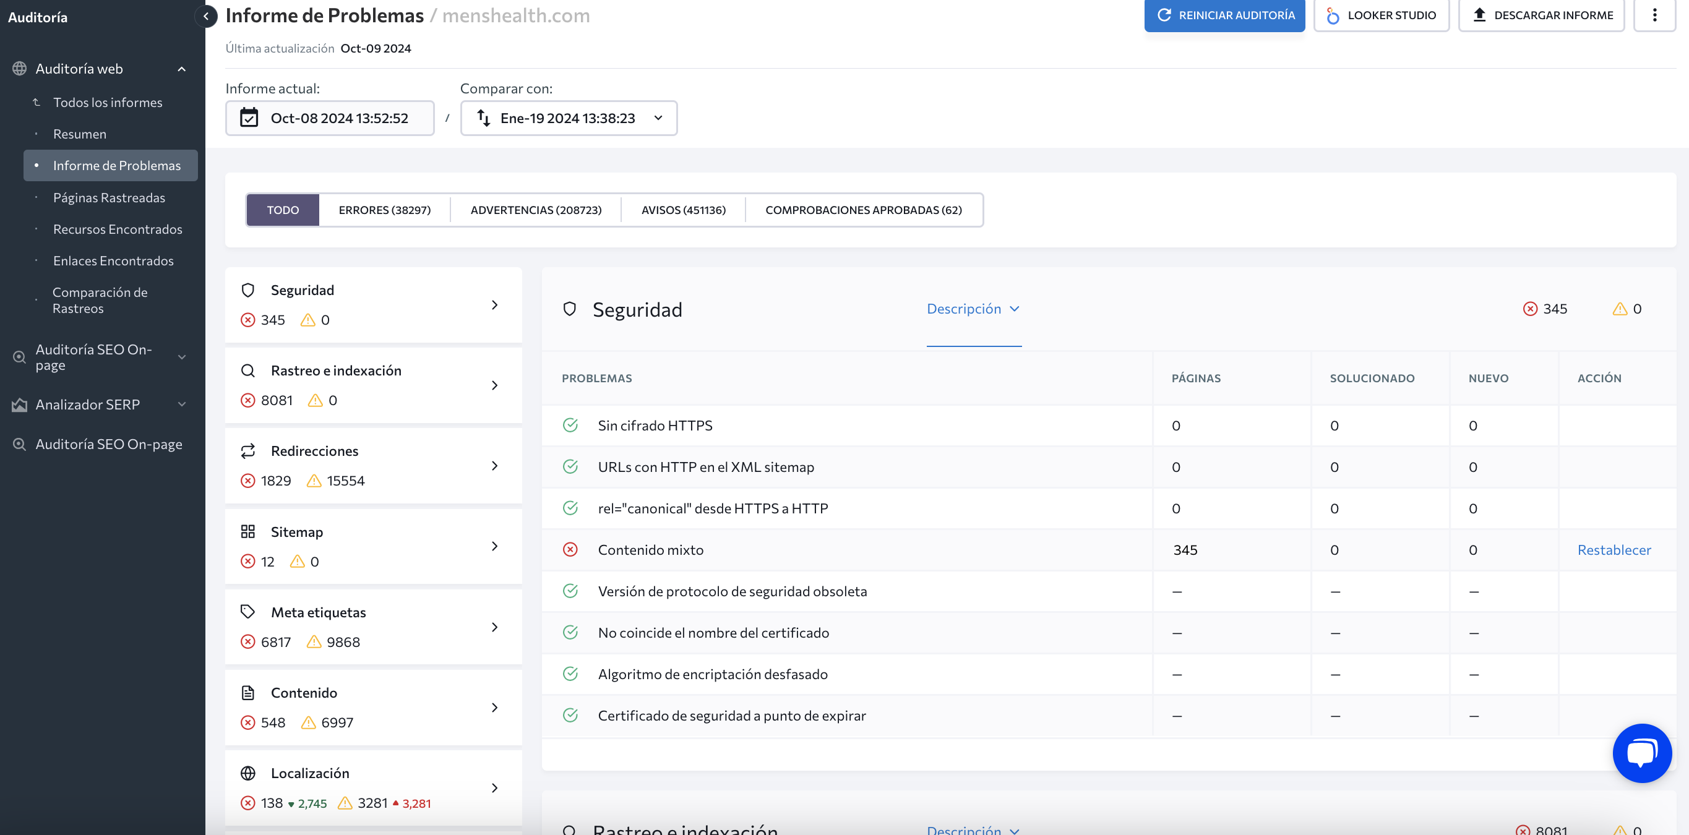1689x835 pixels.
Task: Open Enlaces Encontrados in the sidebar
Action: tap(113, 260)
